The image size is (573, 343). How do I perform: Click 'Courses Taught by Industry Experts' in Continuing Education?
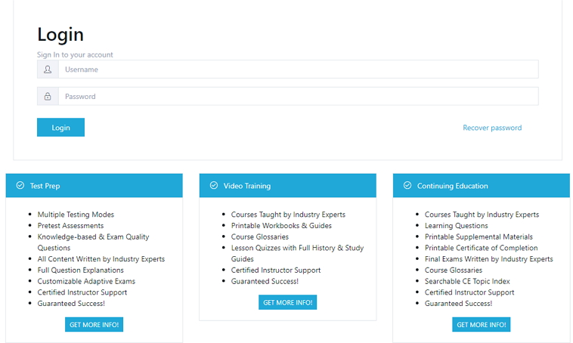(482, 215)
